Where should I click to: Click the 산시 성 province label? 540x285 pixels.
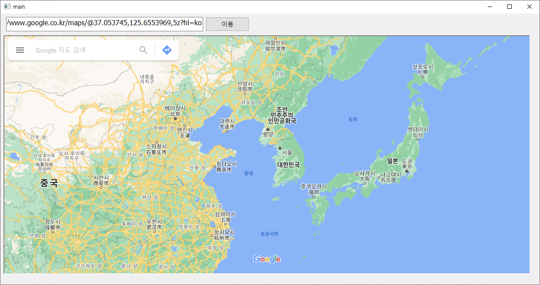point(135,154)
